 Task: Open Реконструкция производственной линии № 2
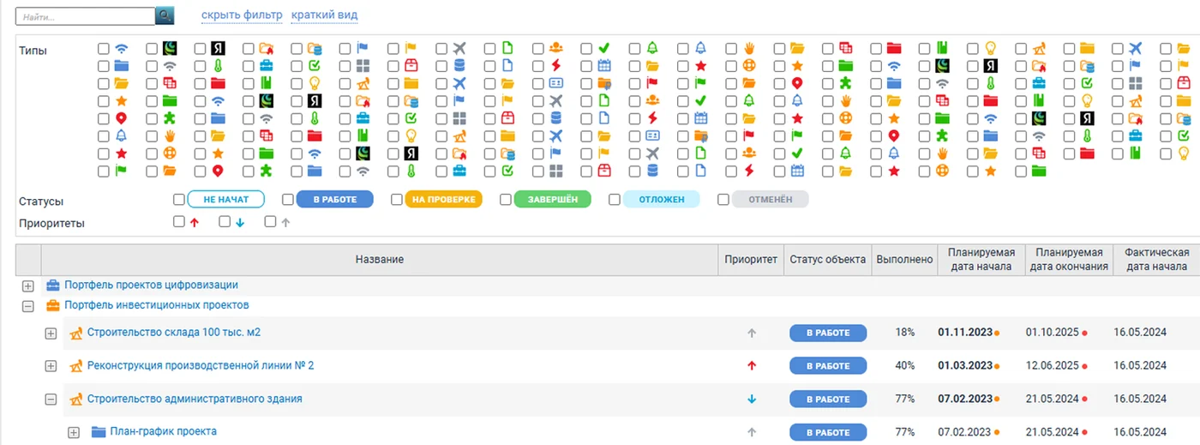point(201,365)
